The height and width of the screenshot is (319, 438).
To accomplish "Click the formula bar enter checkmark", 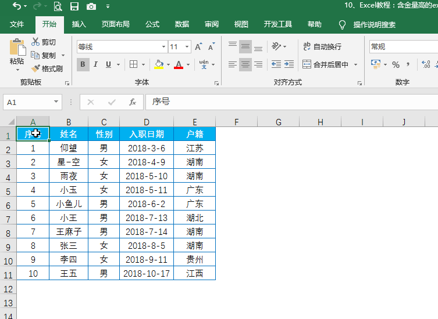I will pos(112,102).
